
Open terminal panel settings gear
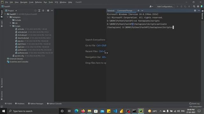click(x=195, y=10)
